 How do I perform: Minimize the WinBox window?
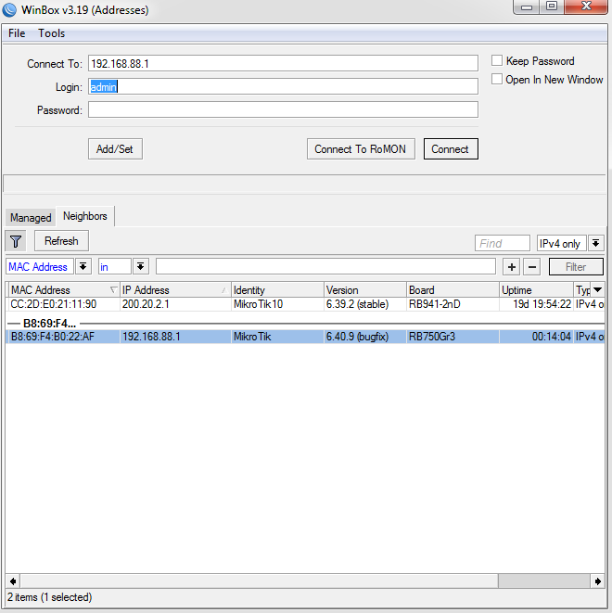click(x=527, y=6)
